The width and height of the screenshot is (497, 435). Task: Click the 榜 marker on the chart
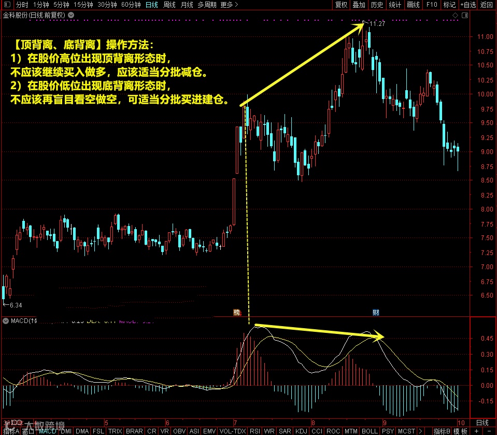coord(237,313)
